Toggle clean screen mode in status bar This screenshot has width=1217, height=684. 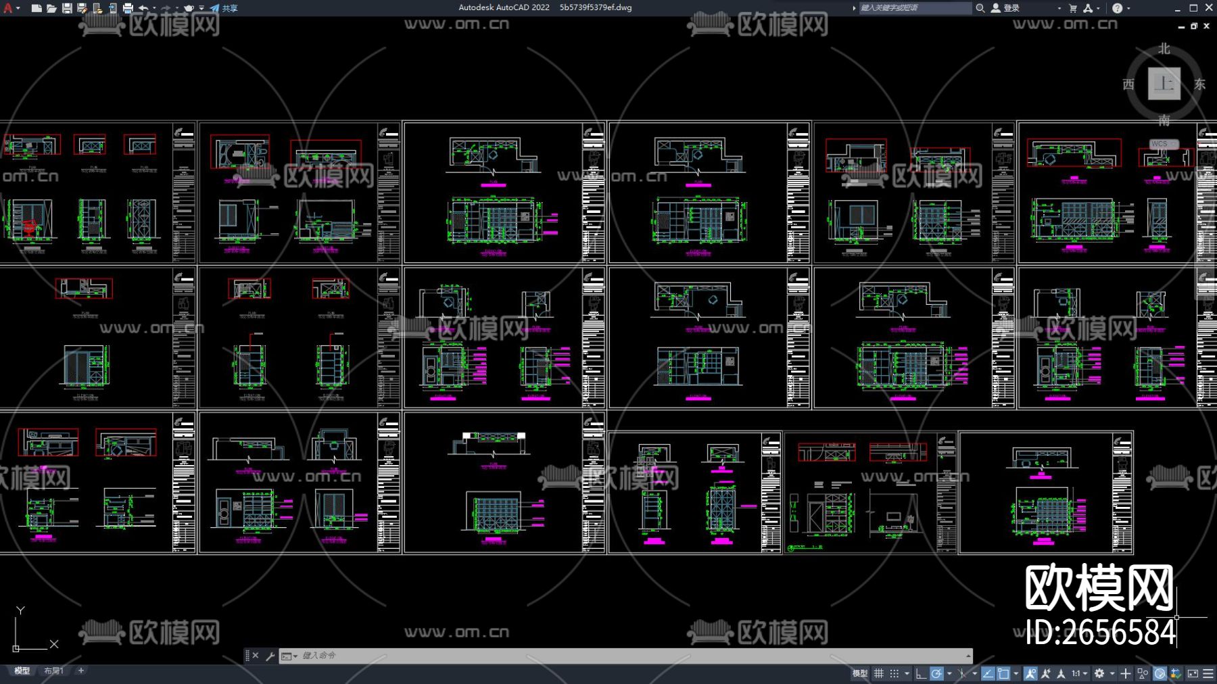click(x=1193, y=673)
